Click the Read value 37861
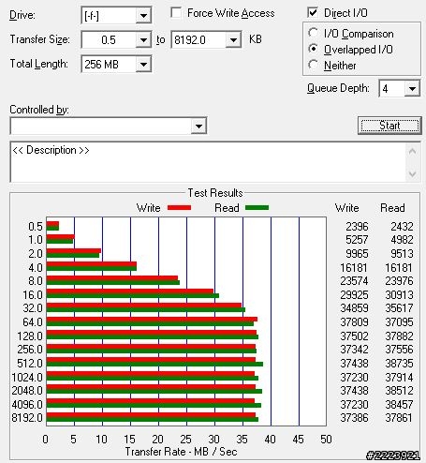Screen dimensions: 426x463 (399, 417)
